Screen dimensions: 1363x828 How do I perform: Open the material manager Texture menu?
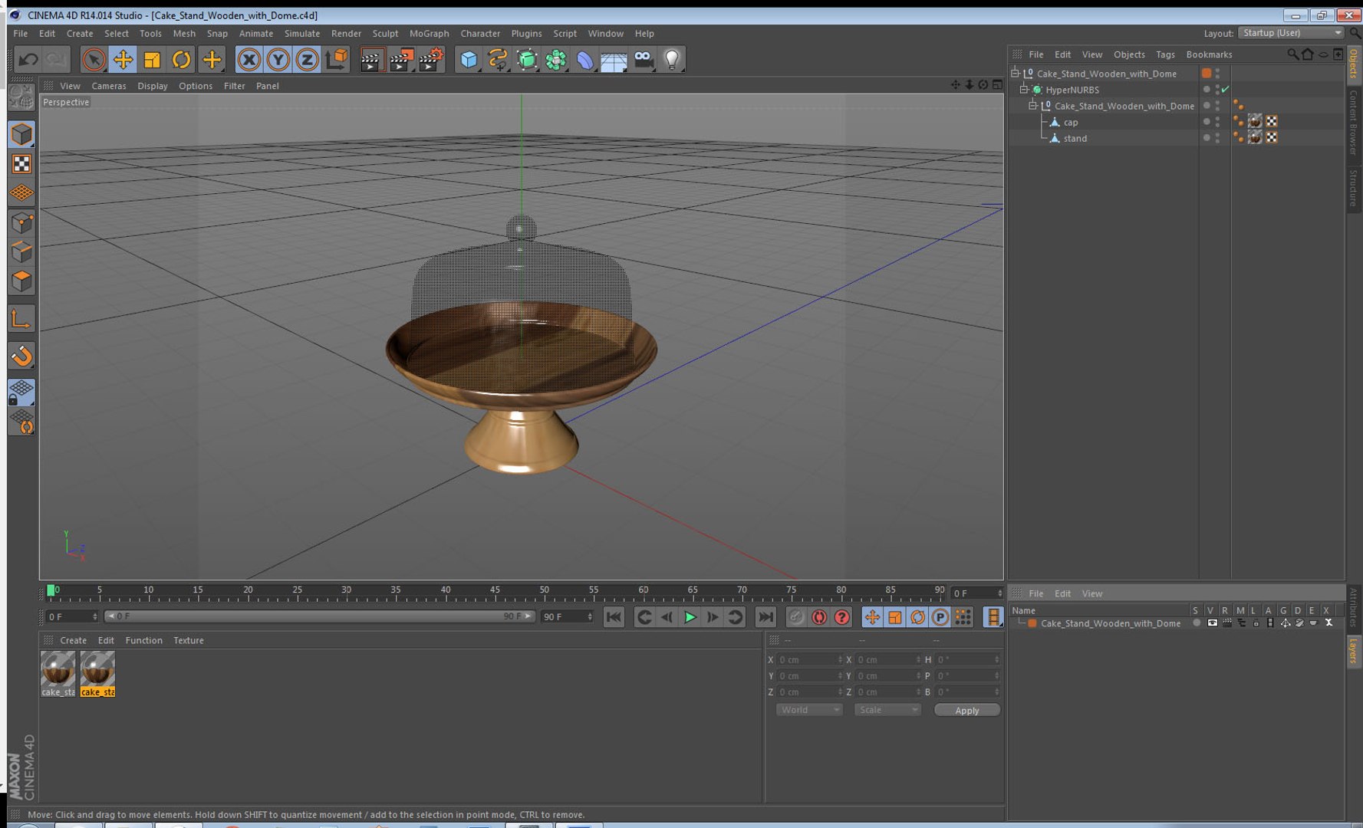coord(189,640)
